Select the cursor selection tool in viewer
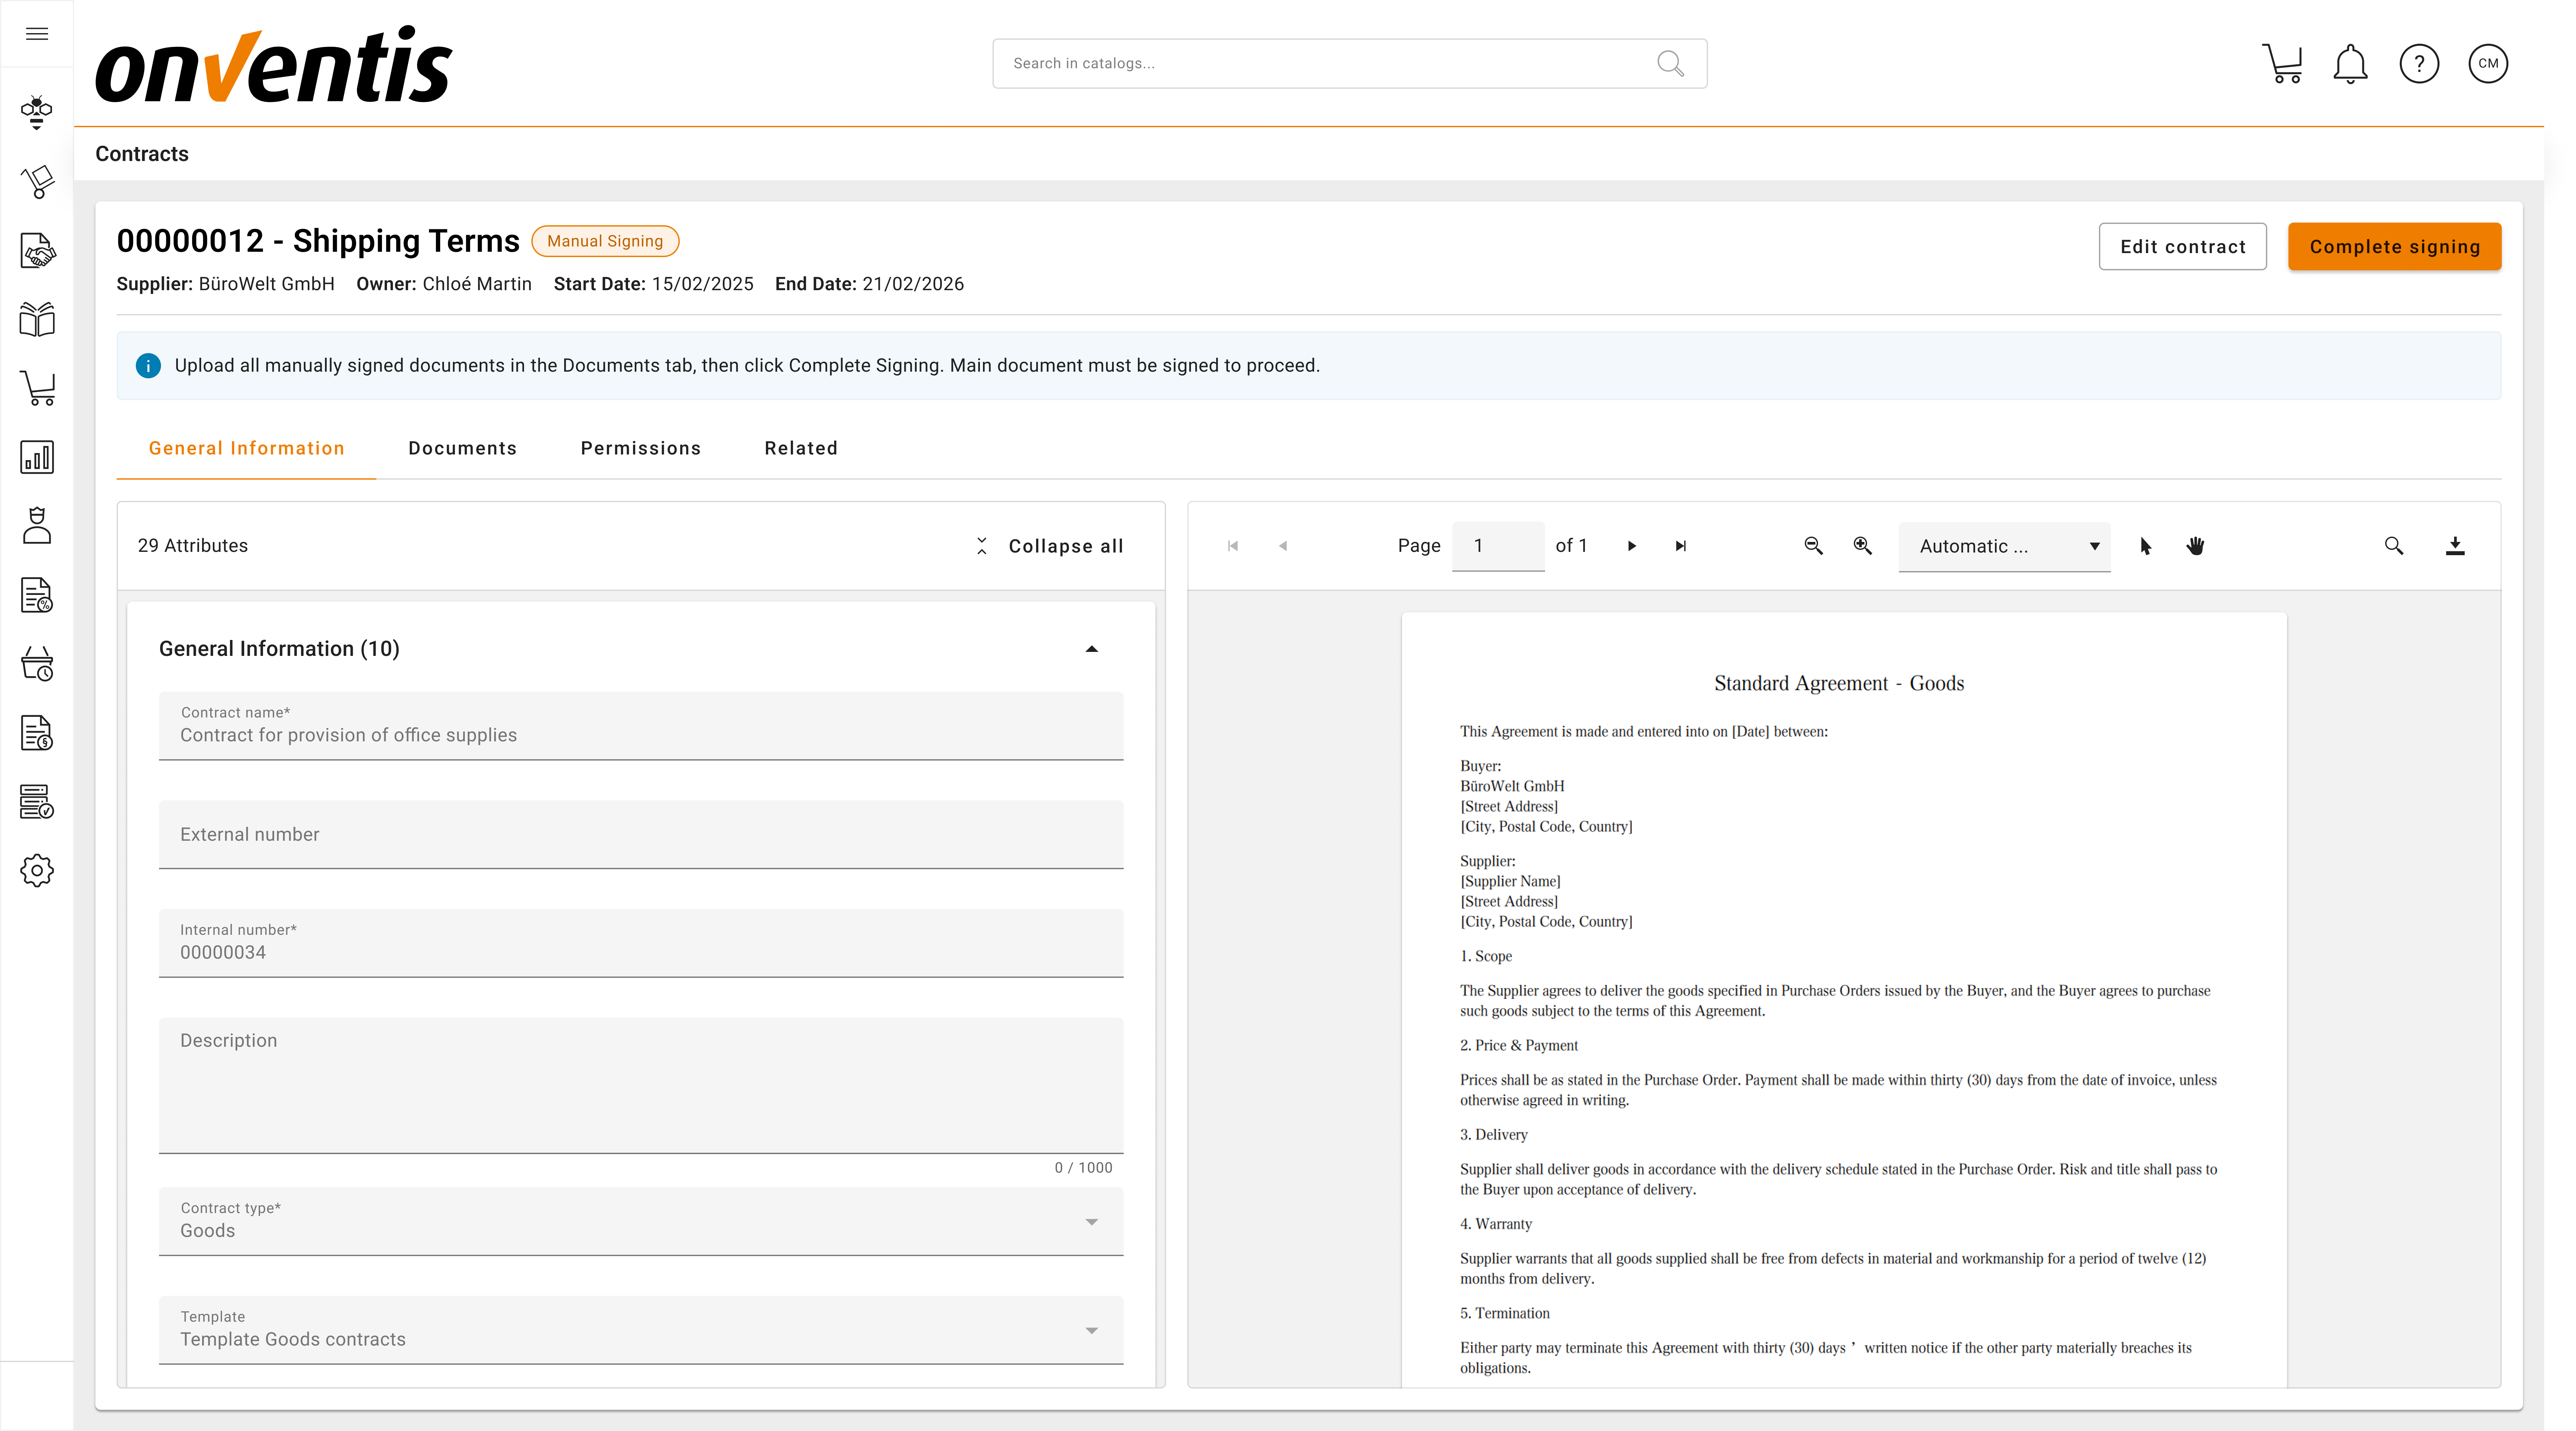 2145,546
